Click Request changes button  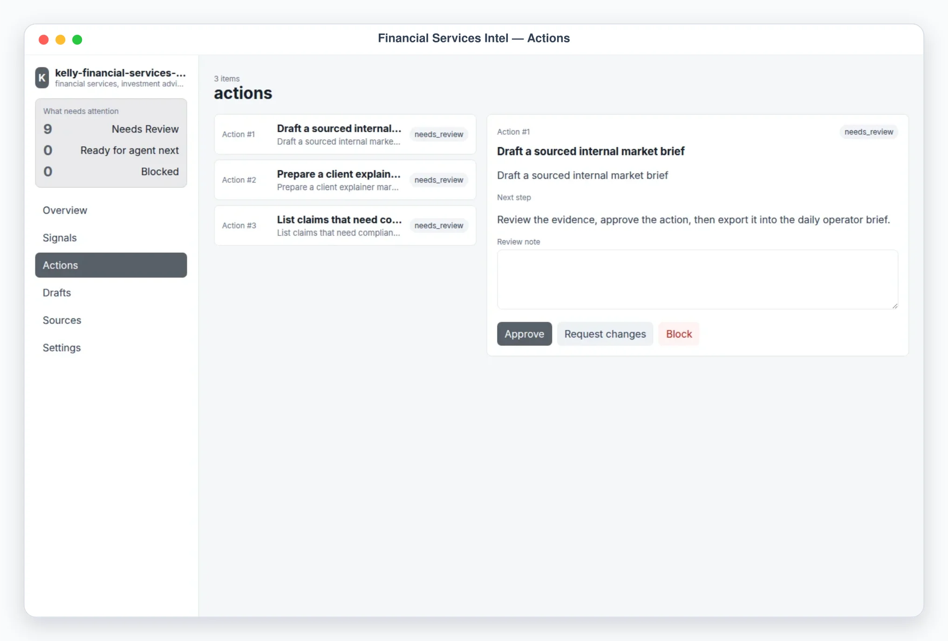pos(605,334)
